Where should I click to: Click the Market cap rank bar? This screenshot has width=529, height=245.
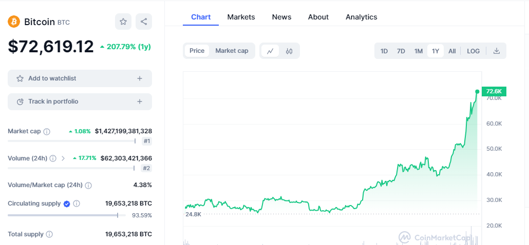[x=71, y=141]
